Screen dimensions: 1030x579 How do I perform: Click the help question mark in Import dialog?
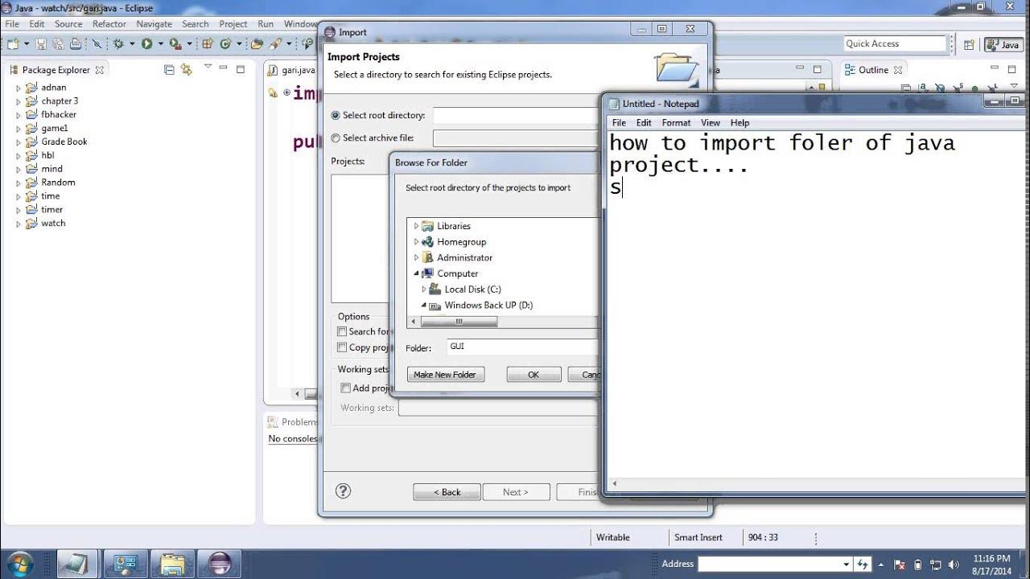click(343, 491)
